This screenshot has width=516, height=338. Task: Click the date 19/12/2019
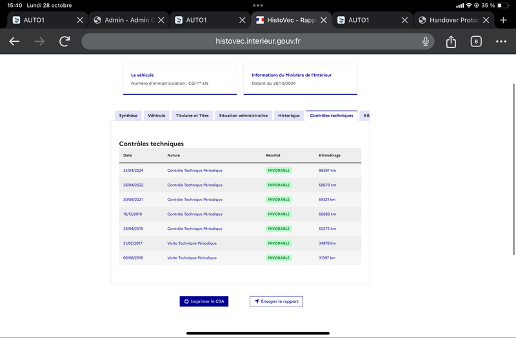(x=133, y=214)
